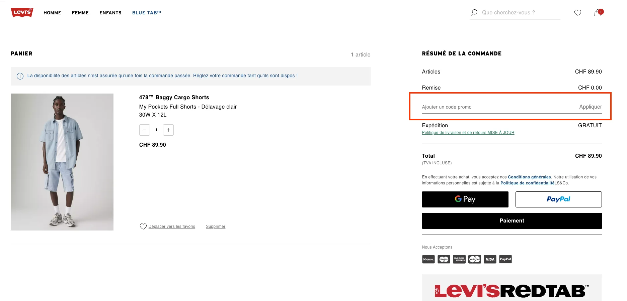Open the search magnifier icon

pyautogui.click(x=474, y=13)
